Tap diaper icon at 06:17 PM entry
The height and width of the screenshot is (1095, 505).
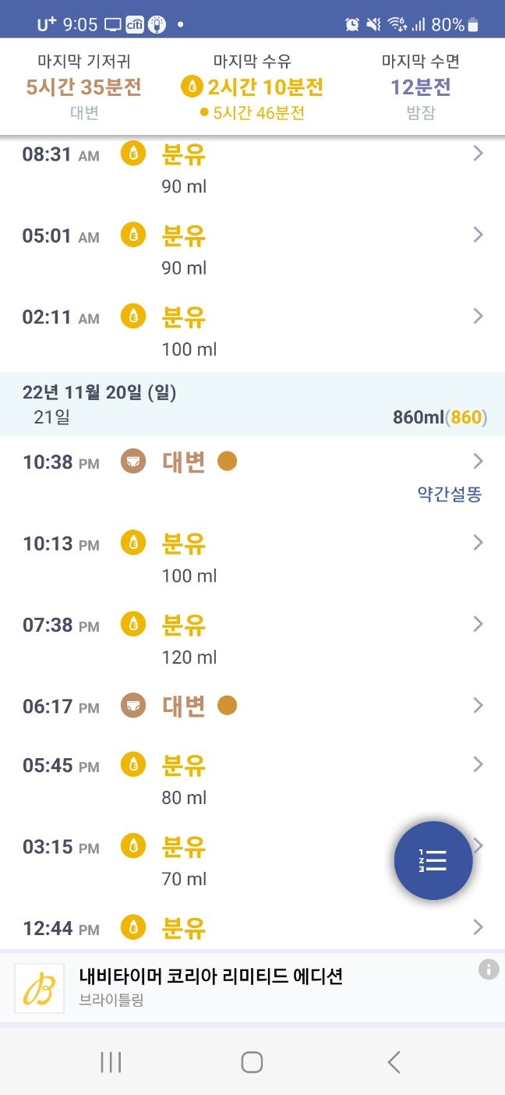[133, 706]
